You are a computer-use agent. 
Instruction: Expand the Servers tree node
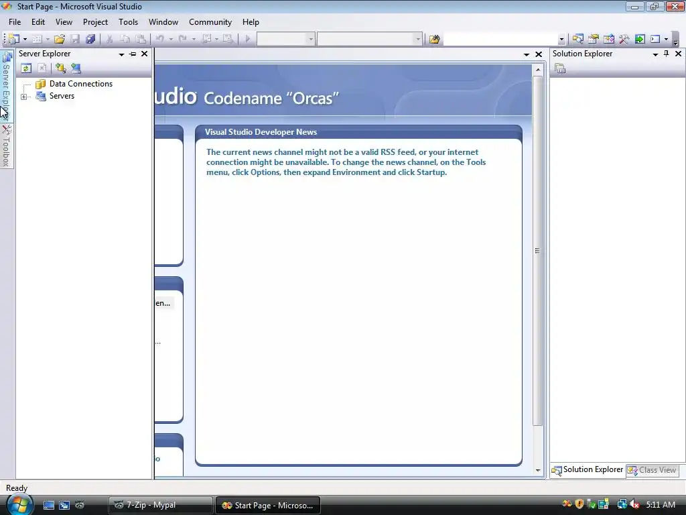tap(24, 97)
